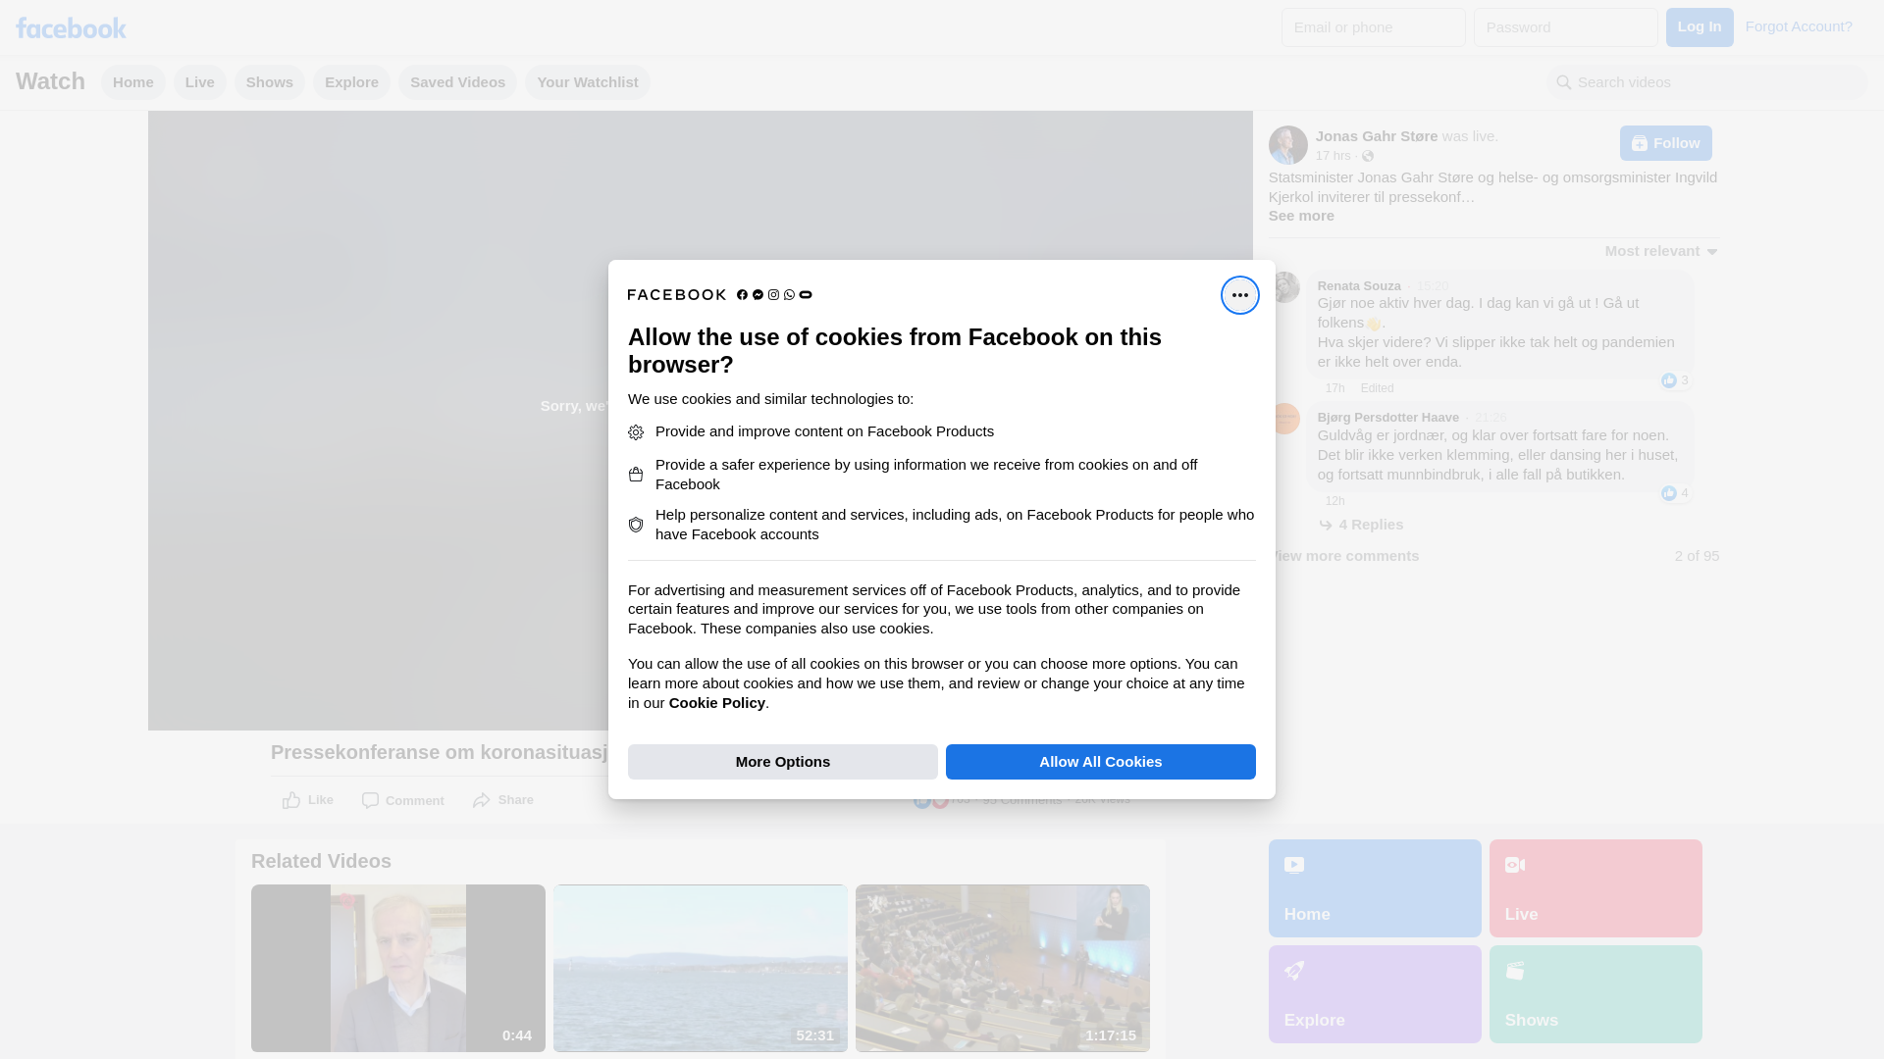Click the replies arrow icon
This screenshot has height=1059, width=1884.
pyautogui.click(x=1326, y=526)
